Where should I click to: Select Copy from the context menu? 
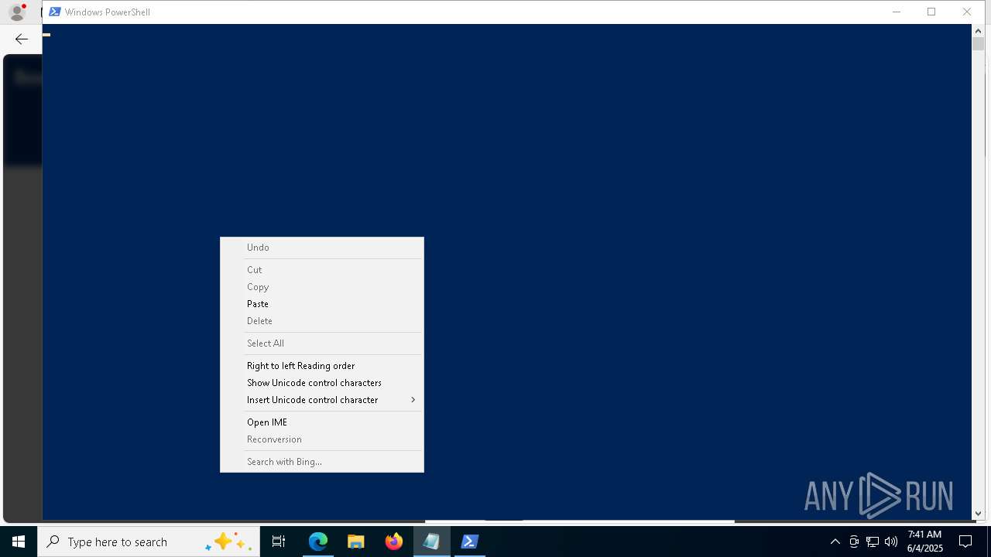click(x=321, y=287)
